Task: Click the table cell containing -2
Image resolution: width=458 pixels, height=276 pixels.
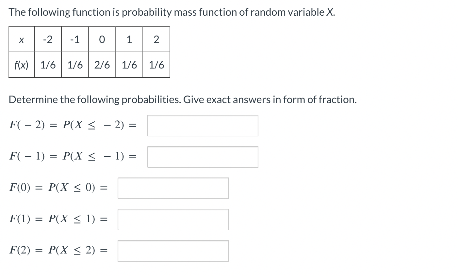Action: coord(48,39)
